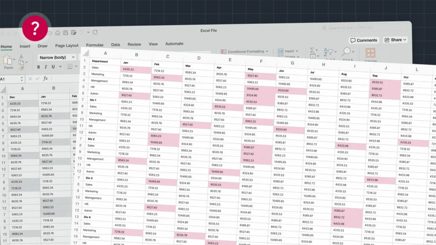The width and height of the screenshot is (436, 245).
Task: Click select-all corner of front sheet
Action: [86, 53]
